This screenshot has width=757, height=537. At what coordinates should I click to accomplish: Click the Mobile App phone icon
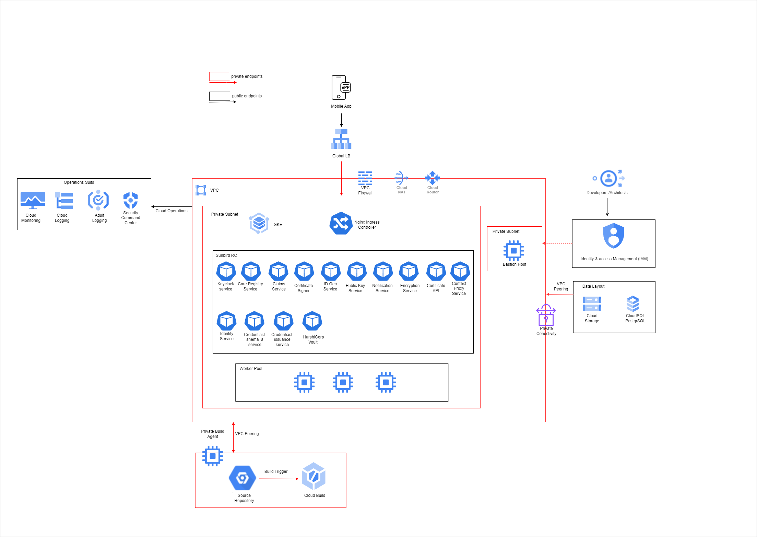click(341, 87)
